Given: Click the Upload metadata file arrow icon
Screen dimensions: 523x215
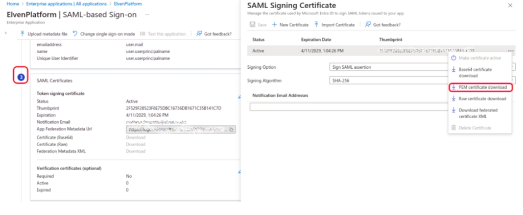Looking at the screenshot, I should pyautogui.click(x=22, y=34).
